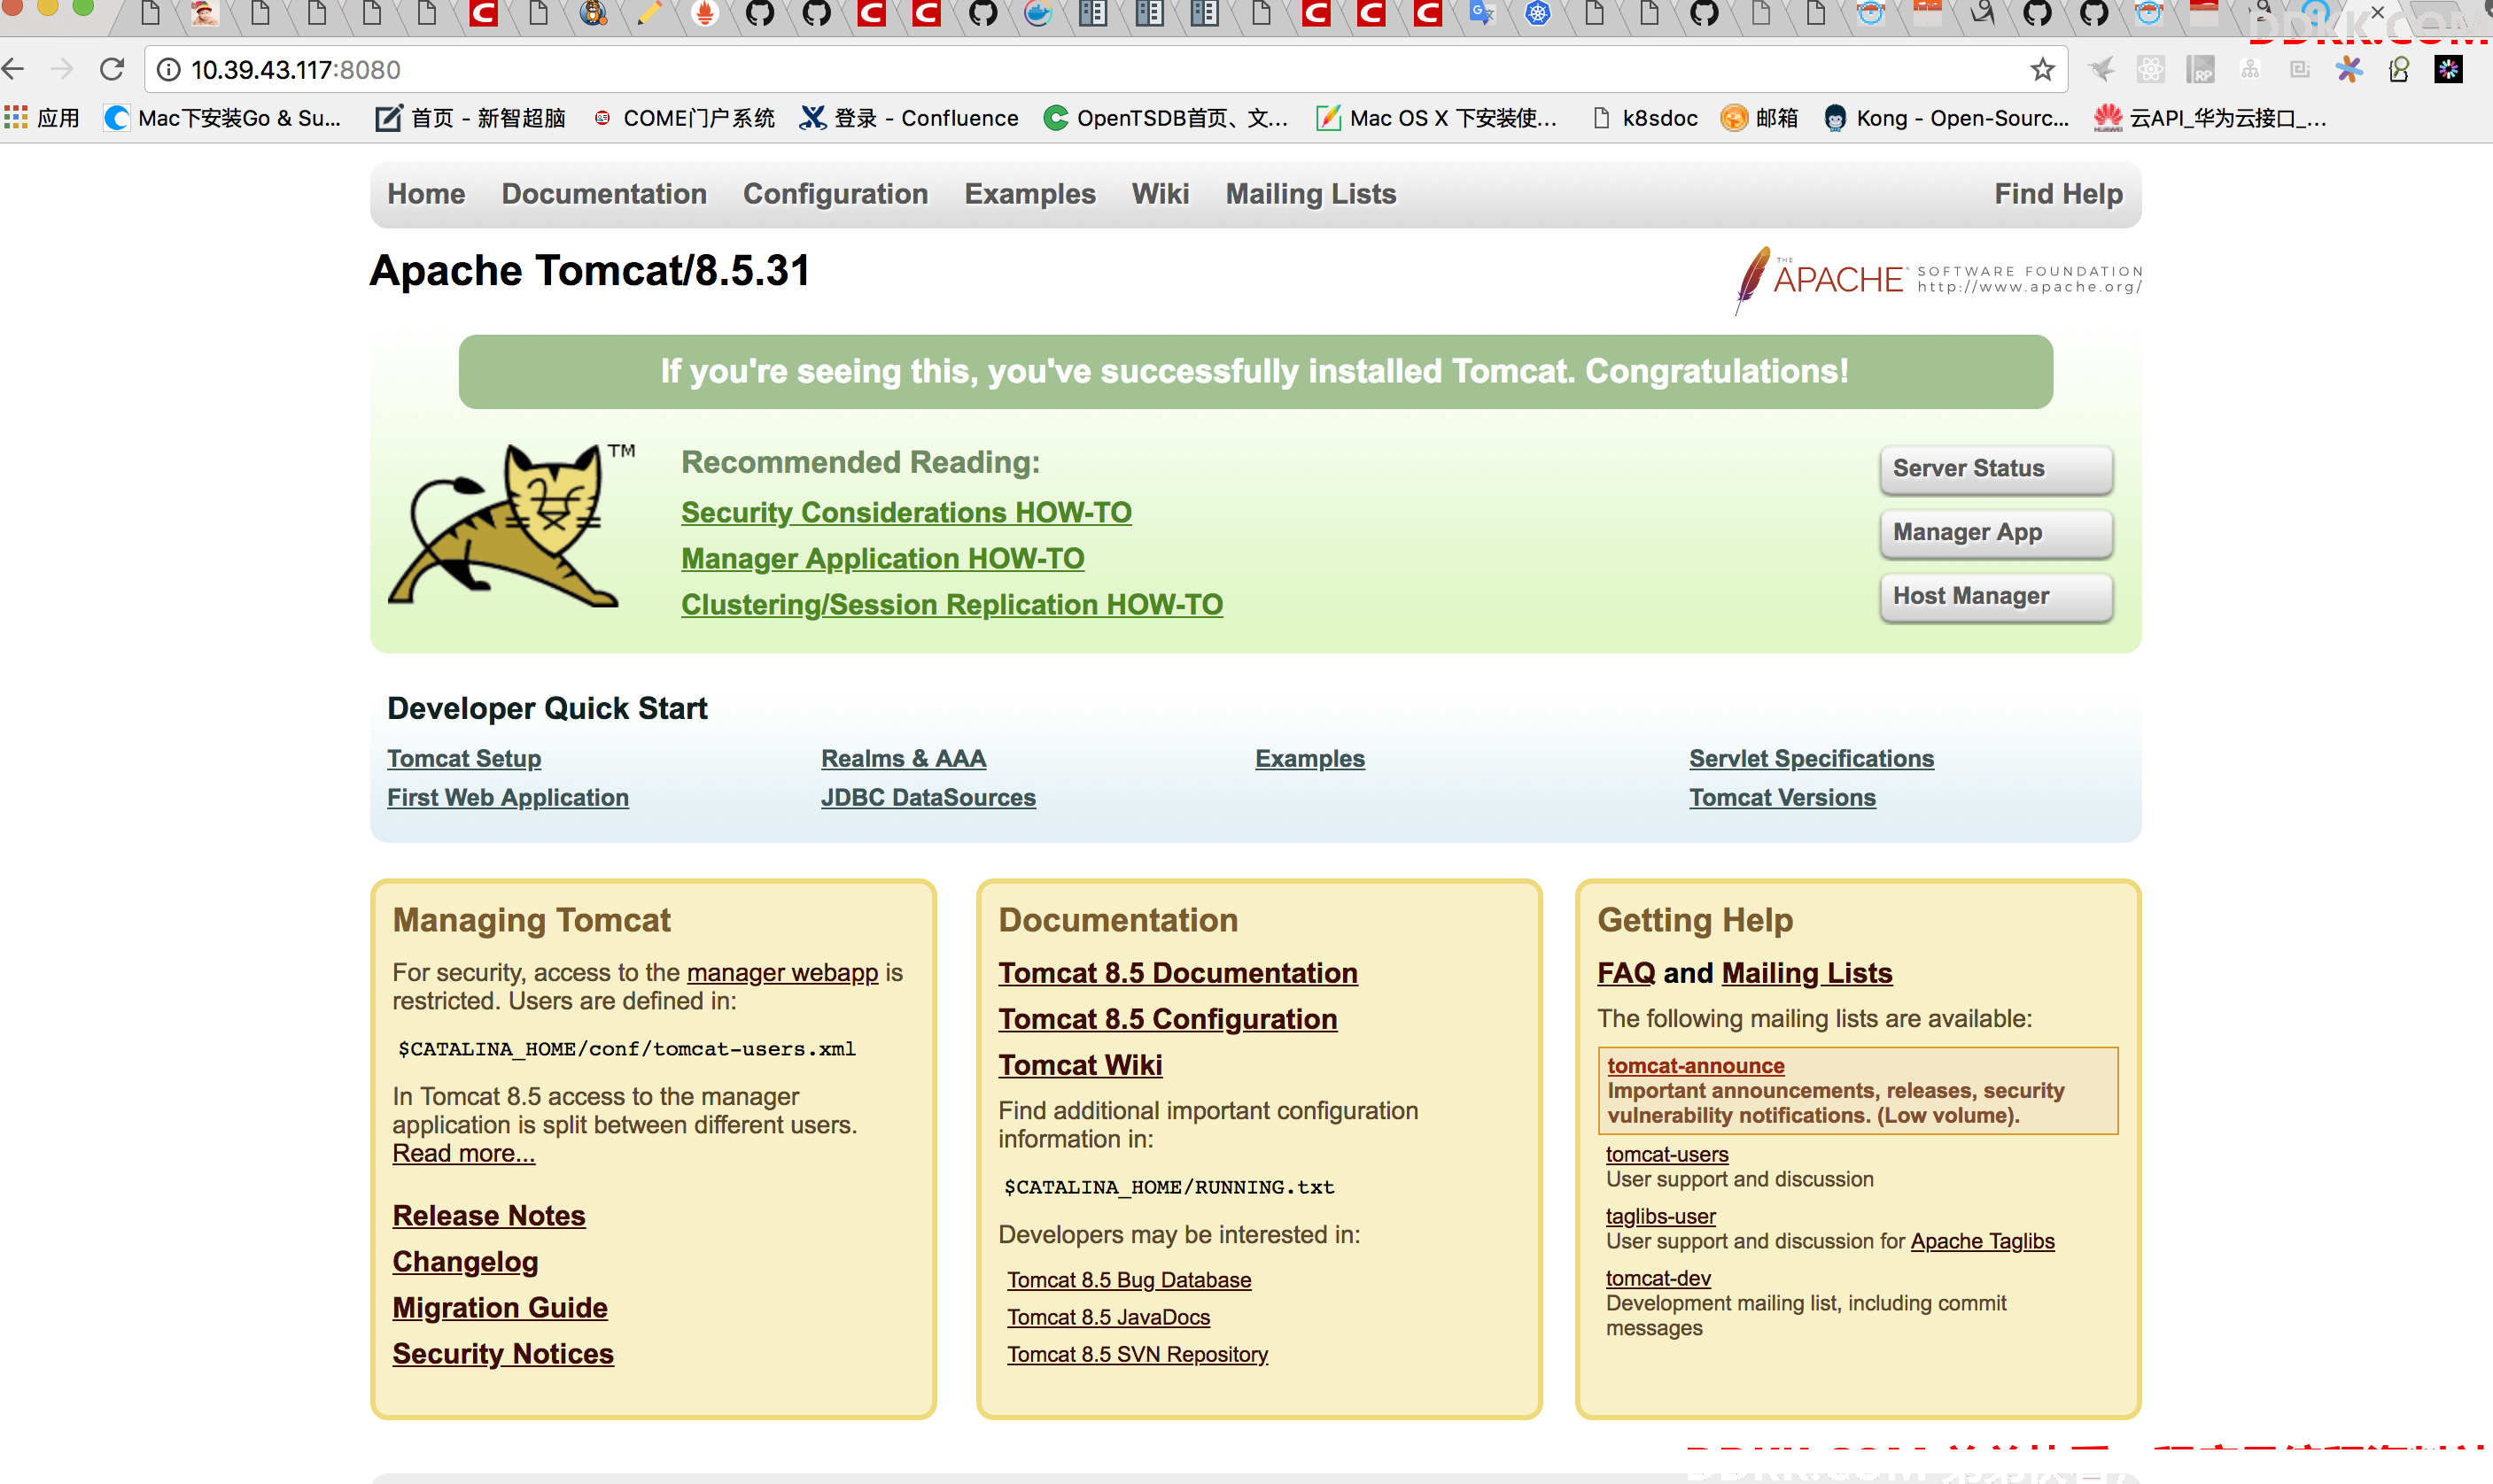View site information icon in address bar
Screen dimensions: 2493x1484
[168, 69]
